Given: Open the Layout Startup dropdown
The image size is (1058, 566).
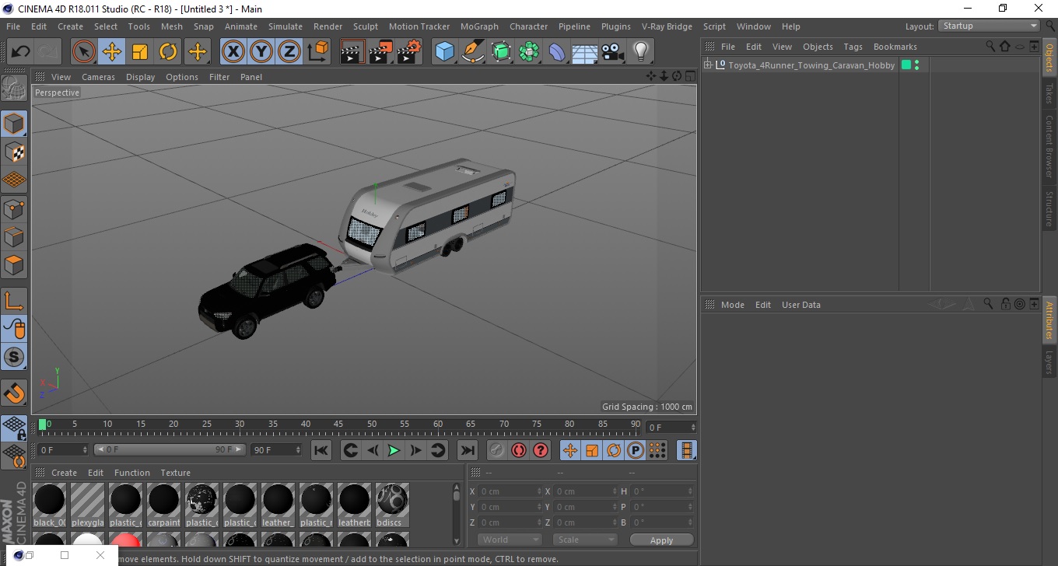Looking at the screenshot, I should [989, 26].
